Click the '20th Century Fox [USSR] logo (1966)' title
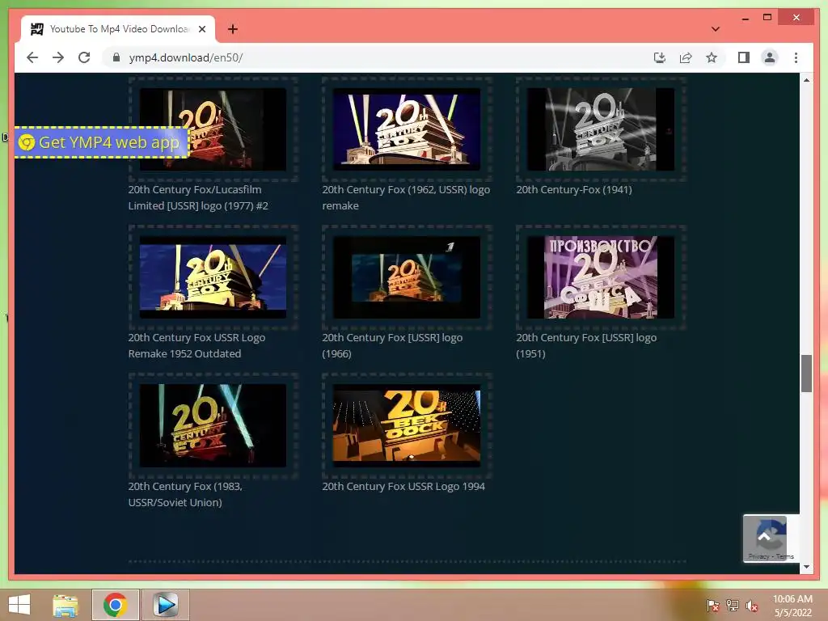 coord(392,345)
